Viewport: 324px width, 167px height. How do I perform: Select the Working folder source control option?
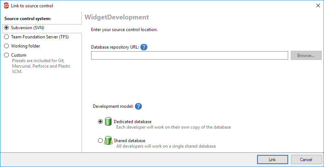7,46
